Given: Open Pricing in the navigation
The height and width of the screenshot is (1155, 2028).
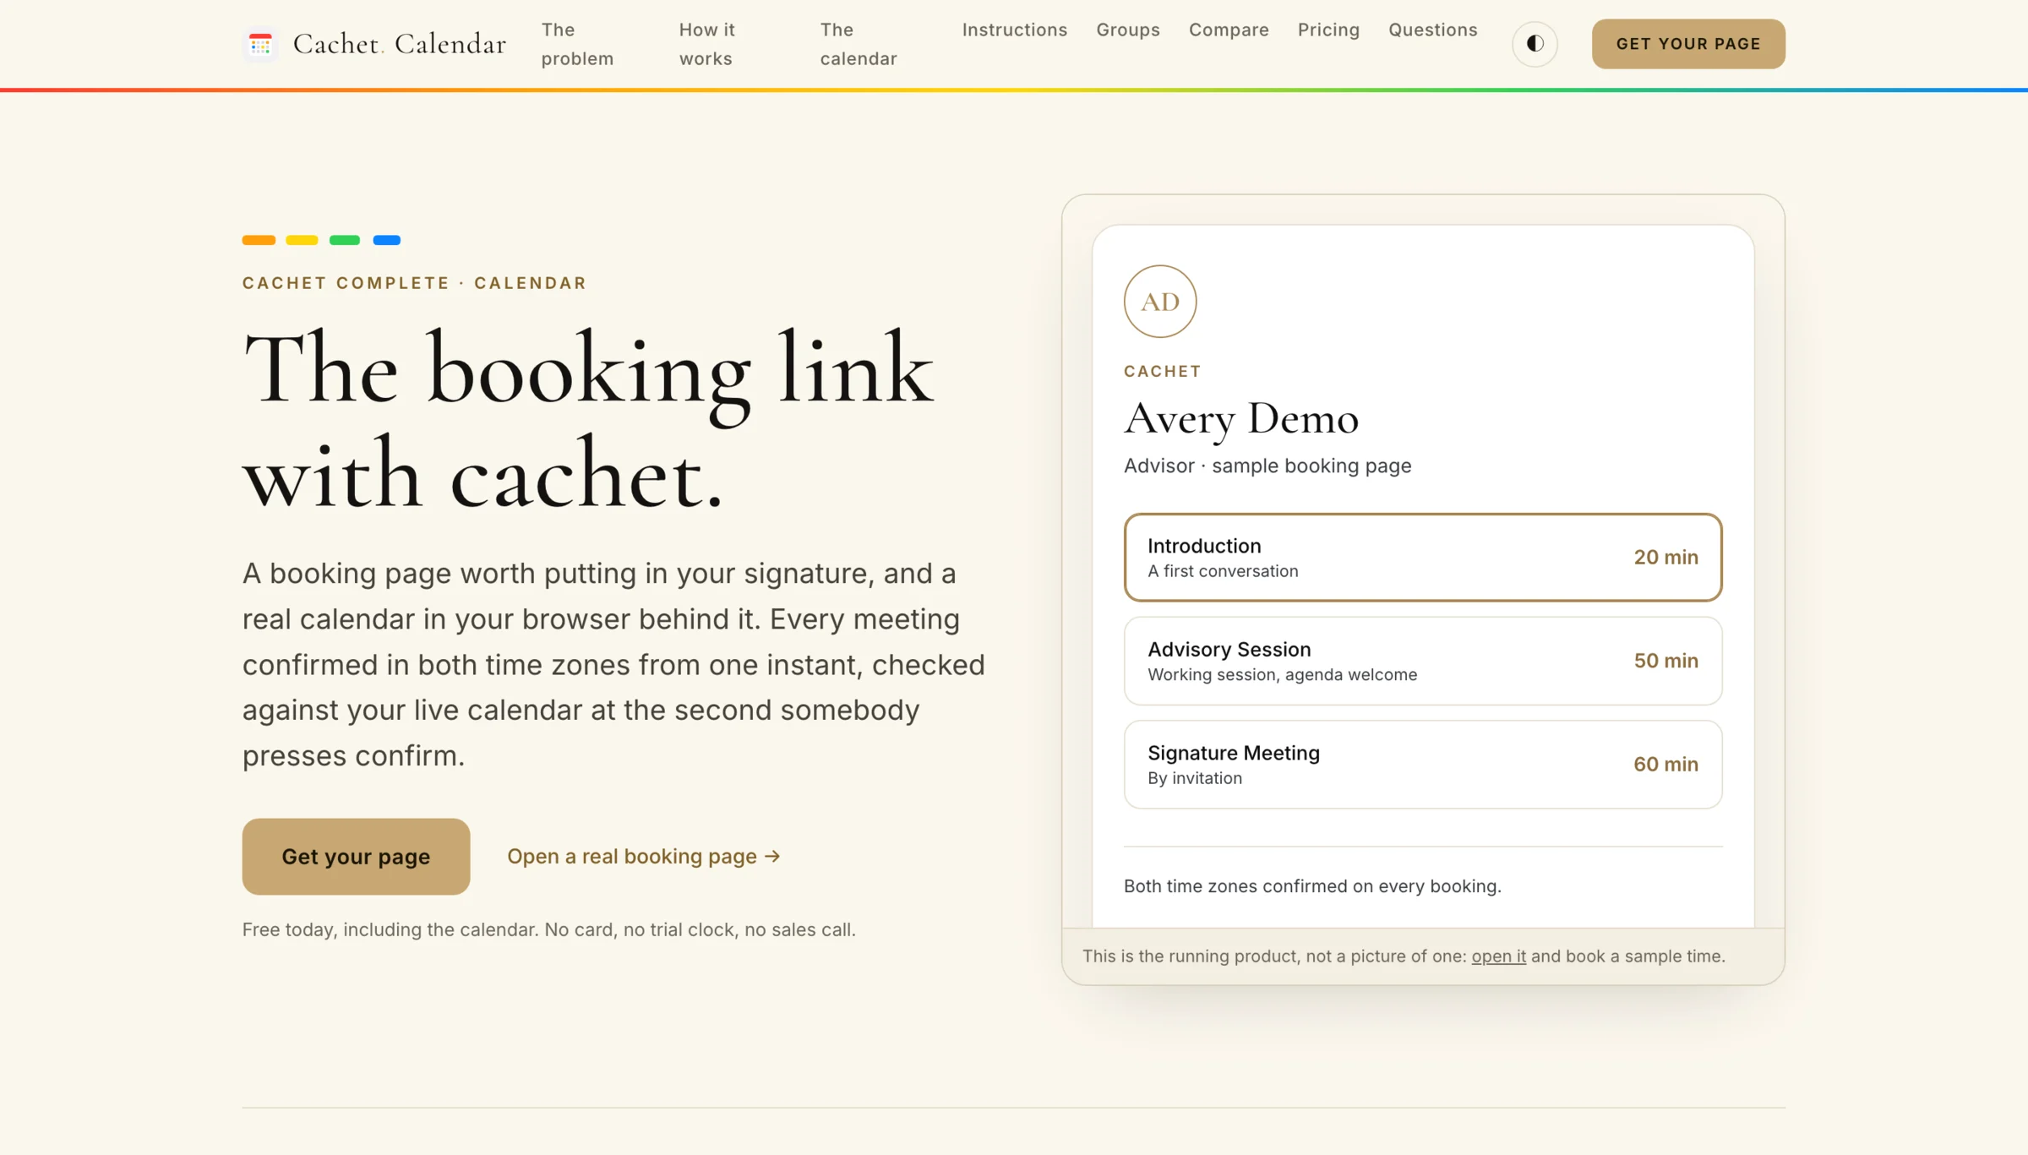Looking at the screenshot, I should click(1328, 30).
